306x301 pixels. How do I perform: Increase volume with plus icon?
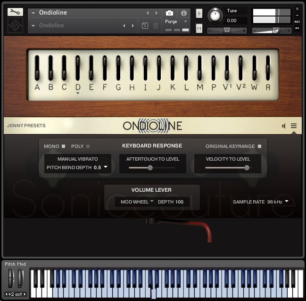(x=289, y=31)
